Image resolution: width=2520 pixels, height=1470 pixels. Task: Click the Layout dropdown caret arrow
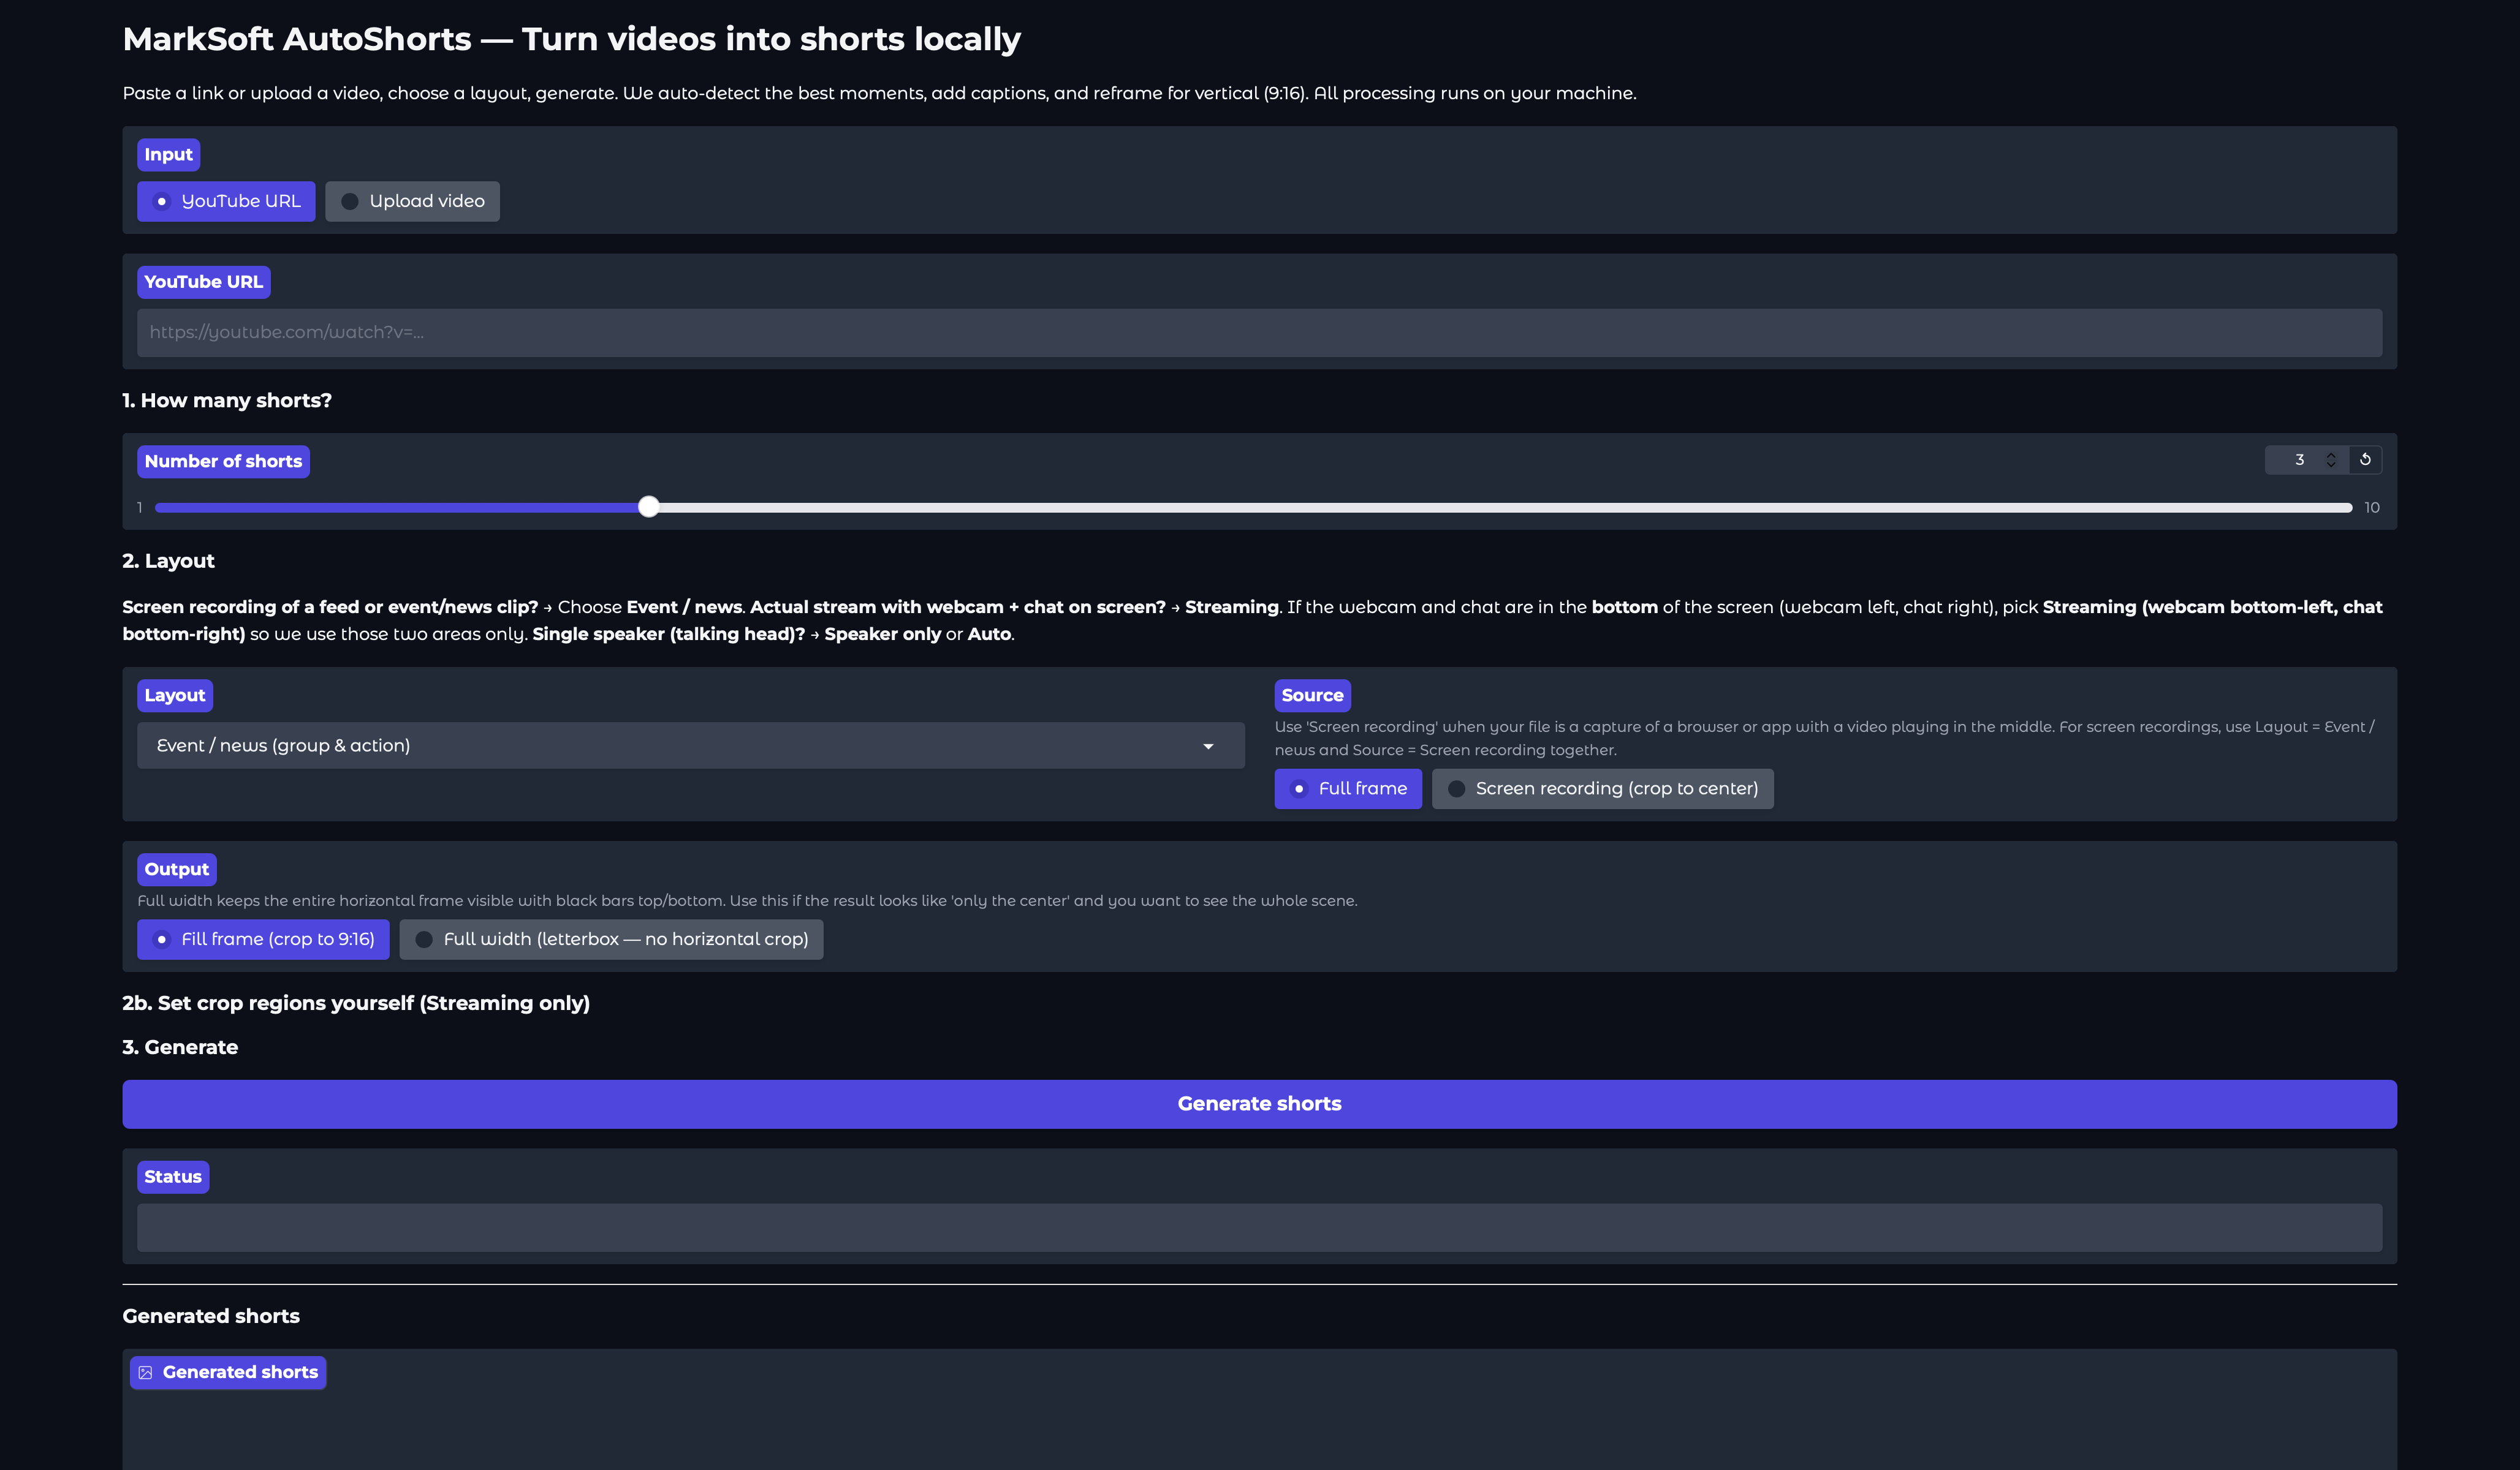pos(1208,747)
